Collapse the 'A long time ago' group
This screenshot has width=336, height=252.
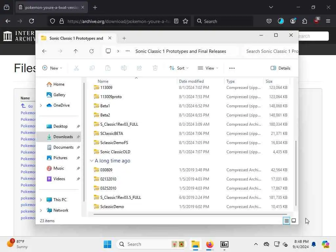point(92,161)
